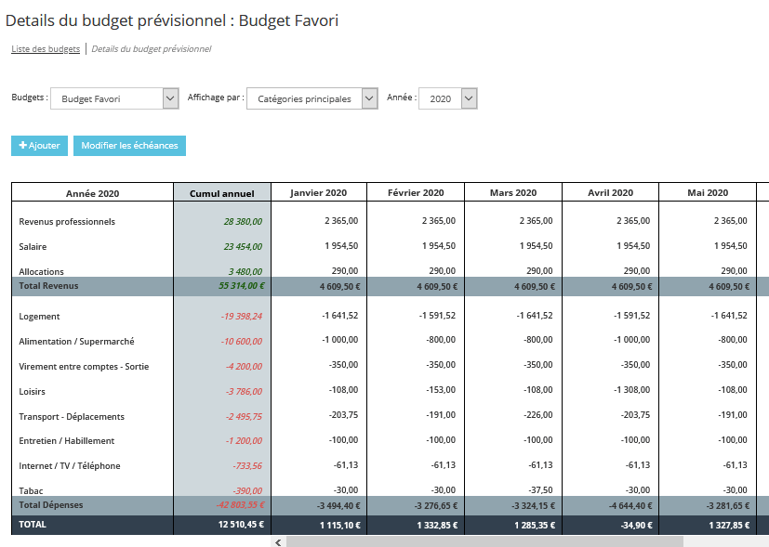Image resolution: width=769 pixels, height=547 pixels.
Task: Click the Ajouter button
Action: pyautogui.click(x=39, y=146)
